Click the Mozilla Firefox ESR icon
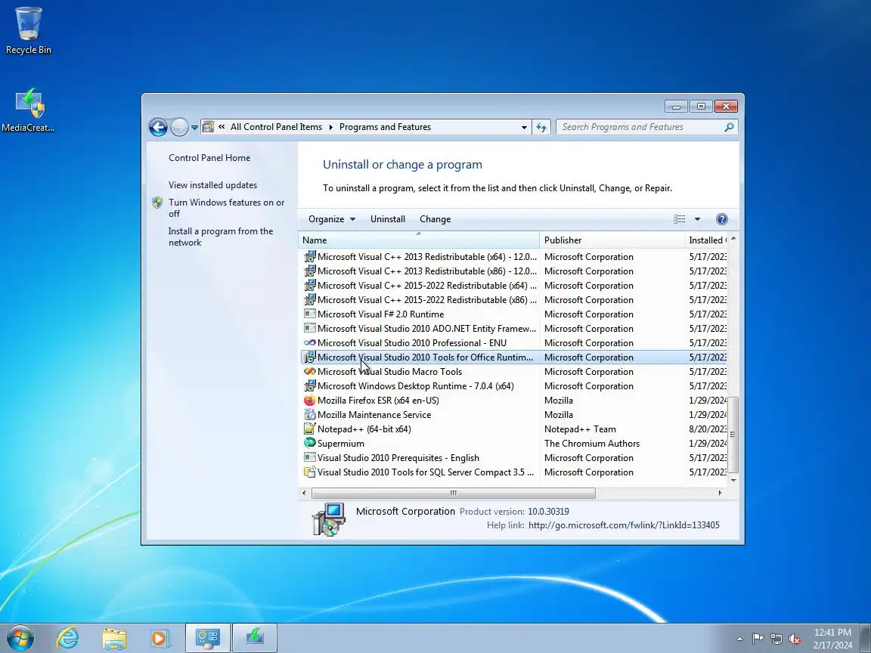The image size is (871, 653). [310, 401]
